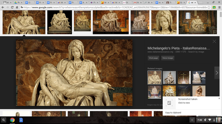Open the screenshot preview icon in notification

169,103
